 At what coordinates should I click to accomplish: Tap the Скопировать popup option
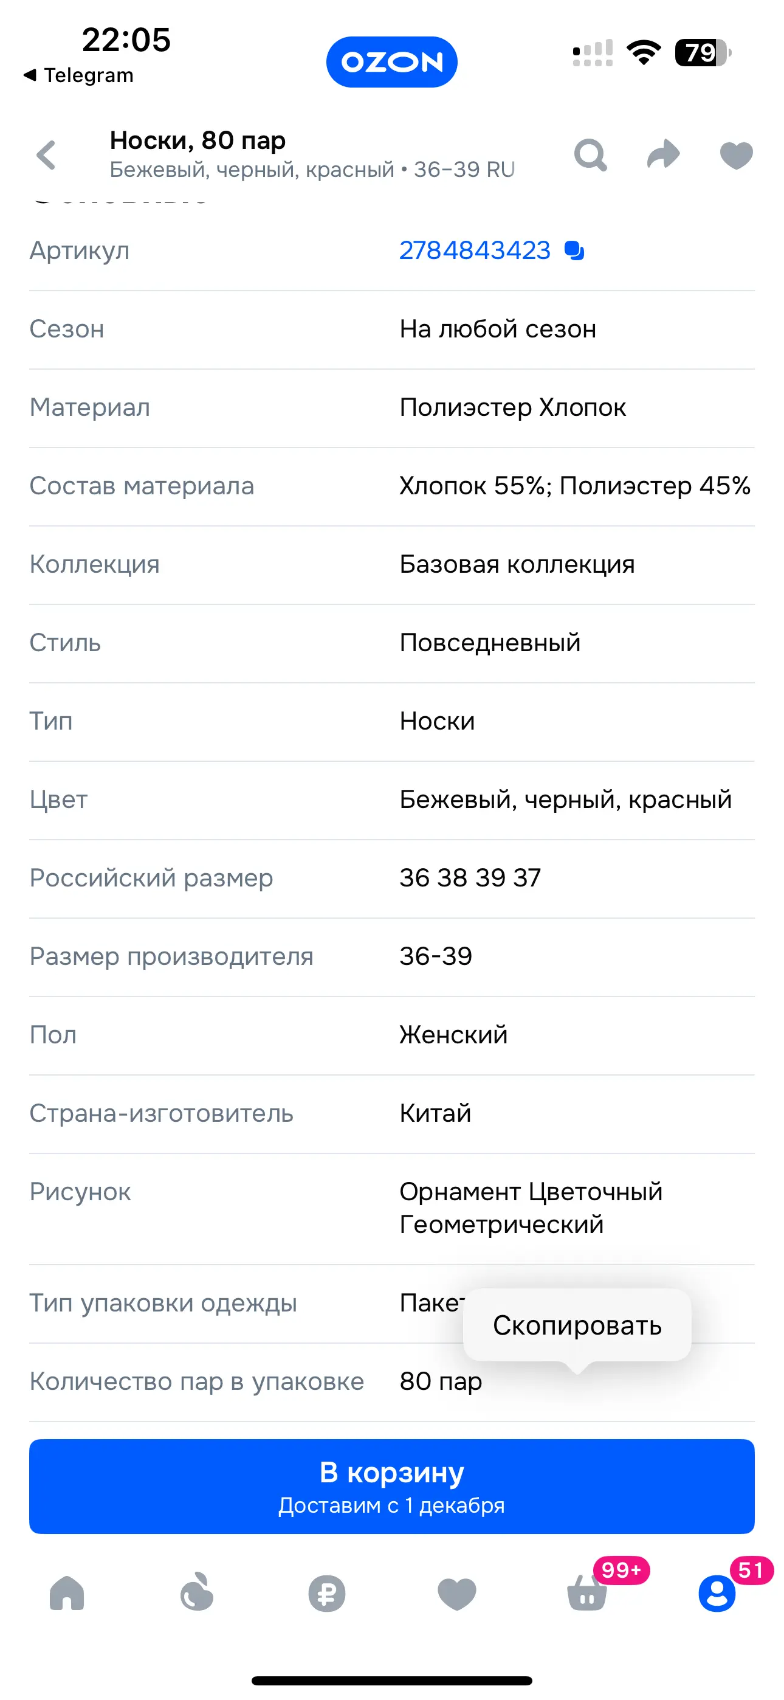(x=577, y=1324)
